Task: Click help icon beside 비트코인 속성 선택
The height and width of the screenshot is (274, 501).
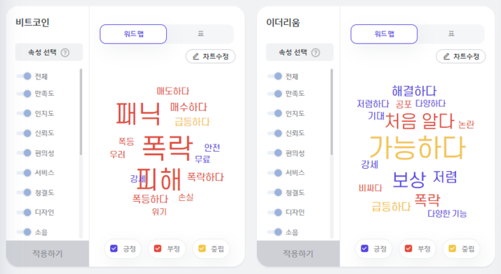Action: [65, 52]
